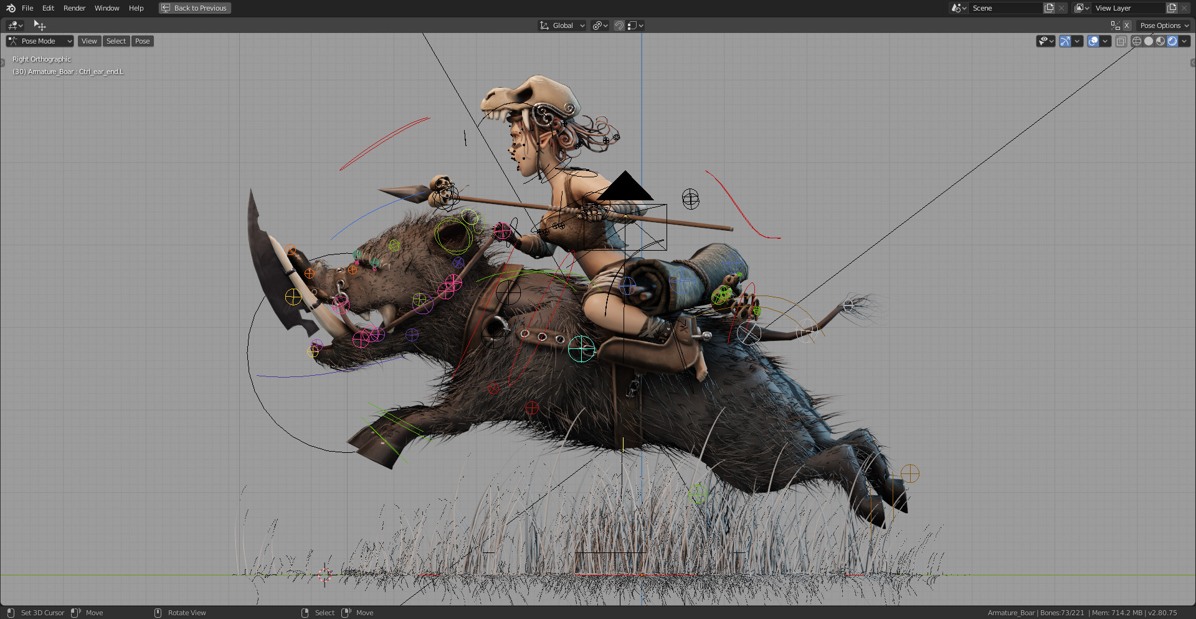
Task: Open the pivot point dropdown
Action: pos(600,26)
